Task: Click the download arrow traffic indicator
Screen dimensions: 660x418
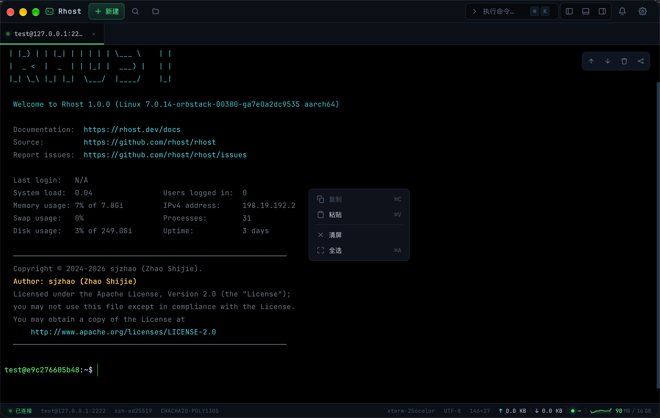Action: [549, 411]
